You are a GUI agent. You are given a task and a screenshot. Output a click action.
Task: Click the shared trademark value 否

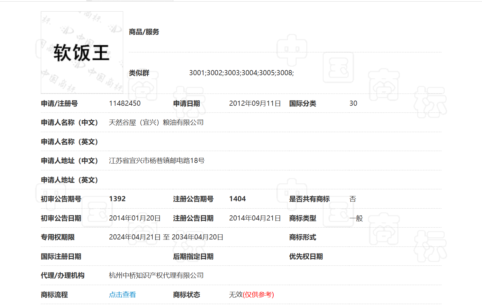pos(353,199)
